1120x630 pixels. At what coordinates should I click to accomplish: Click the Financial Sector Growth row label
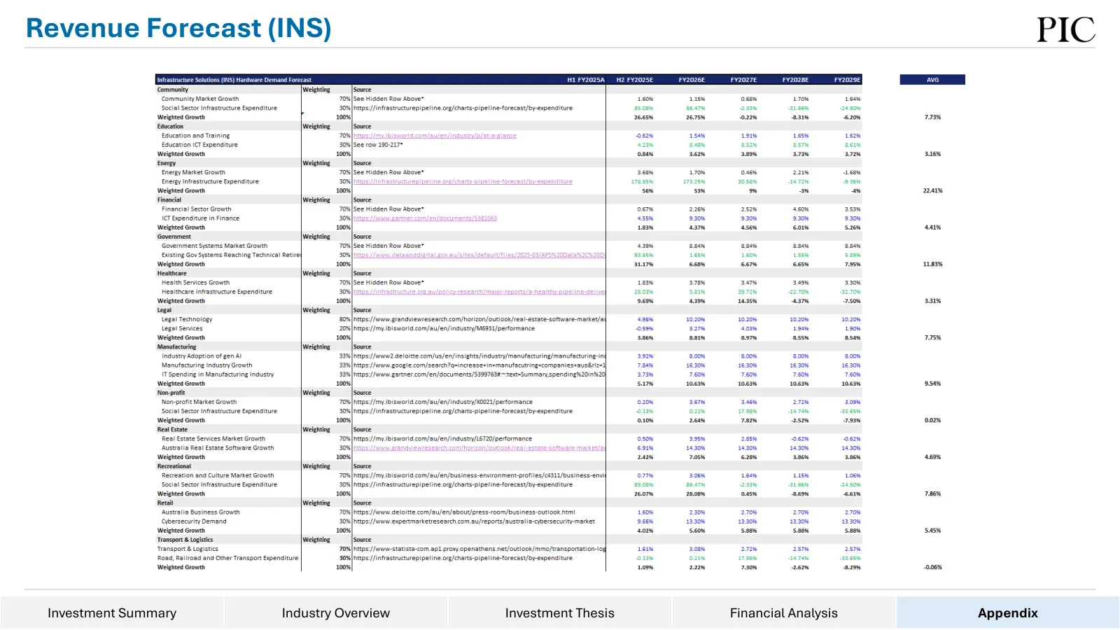coord(197,209)
